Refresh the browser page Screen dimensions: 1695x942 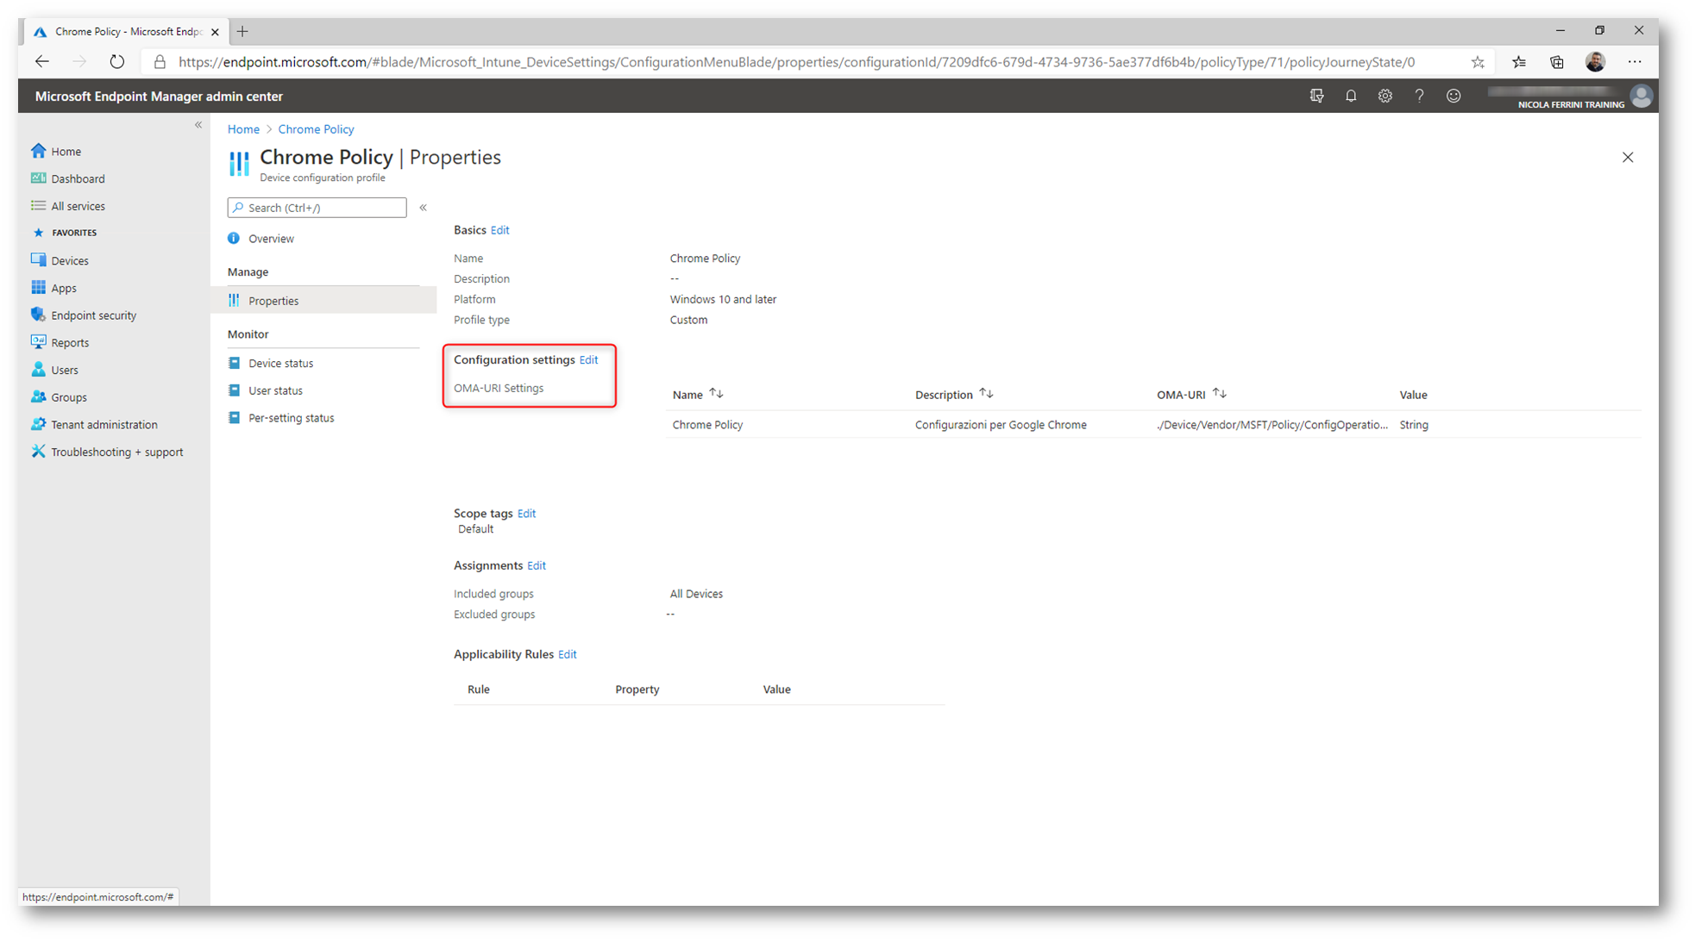[x=116, y=62]
